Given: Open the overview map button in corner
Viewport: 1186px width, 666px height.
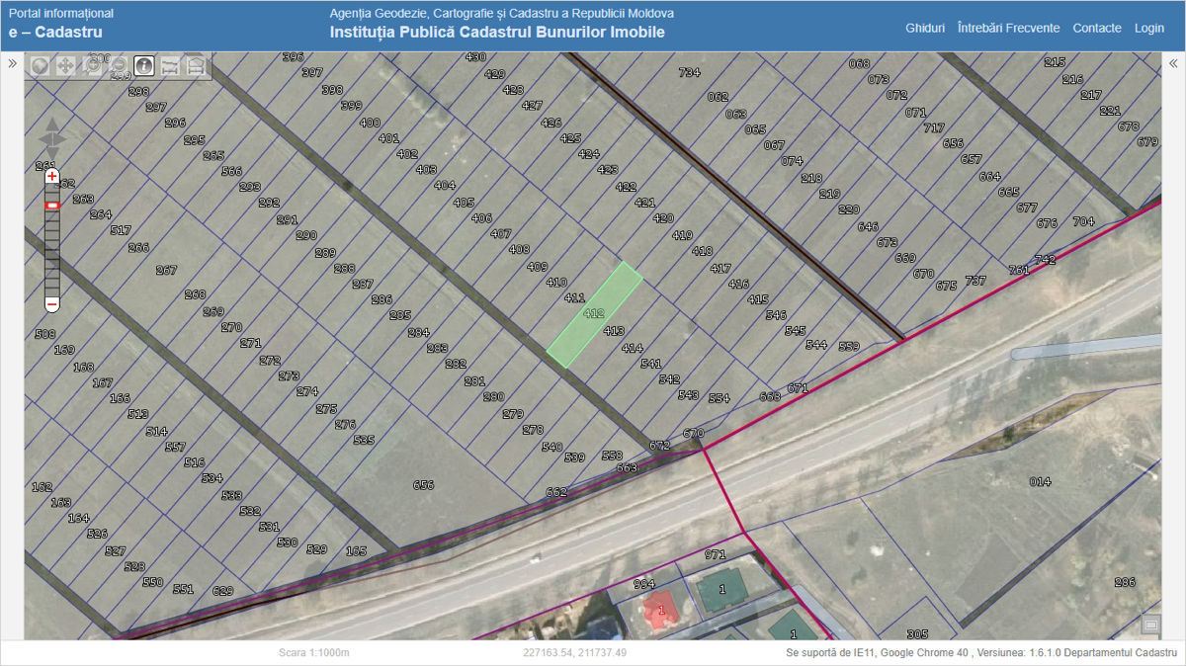Looking at the screenshot, I should pos(1150,624).
